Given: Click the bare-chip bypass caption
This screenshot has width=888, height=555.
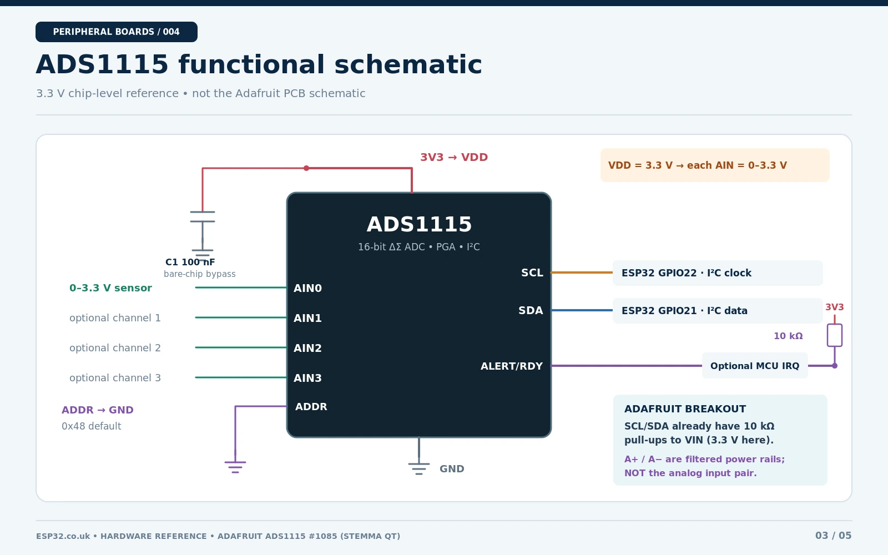Looking at the screenshot, I should coord(200,274).
